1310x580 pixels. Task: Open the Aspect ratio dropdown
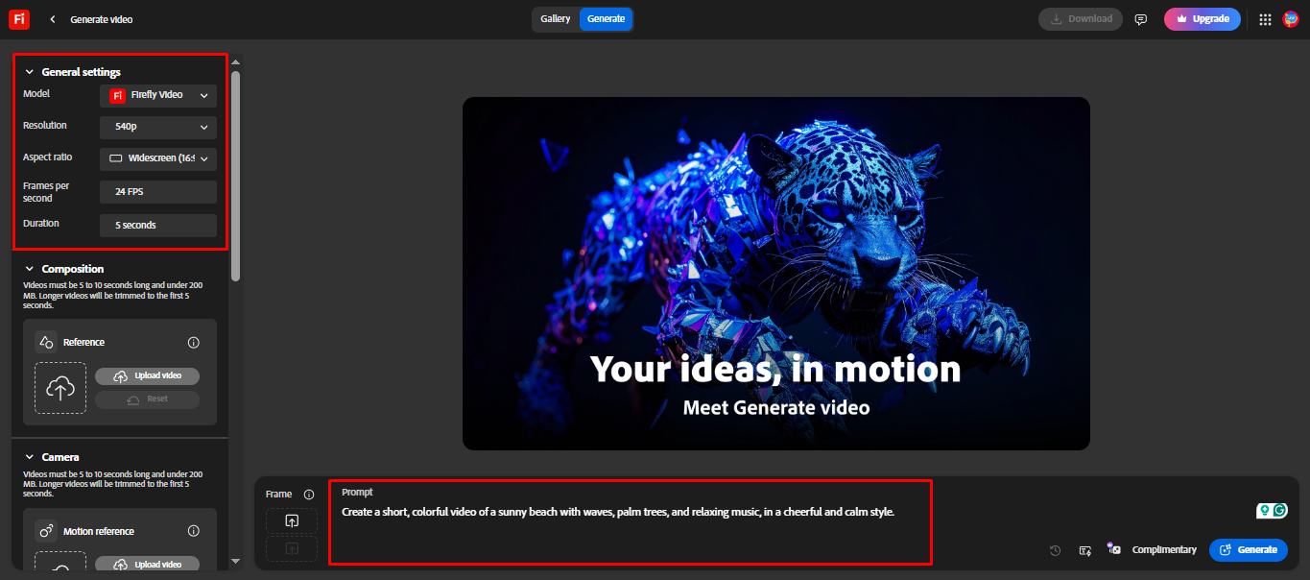point(157,158)
